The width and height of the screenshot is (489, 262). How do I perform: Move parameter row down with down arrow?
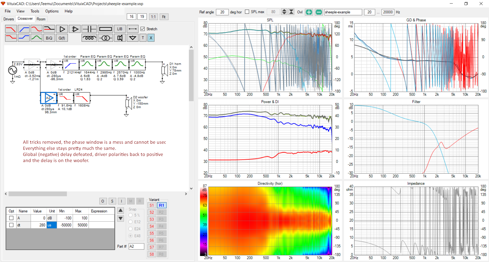pos(121,218)
